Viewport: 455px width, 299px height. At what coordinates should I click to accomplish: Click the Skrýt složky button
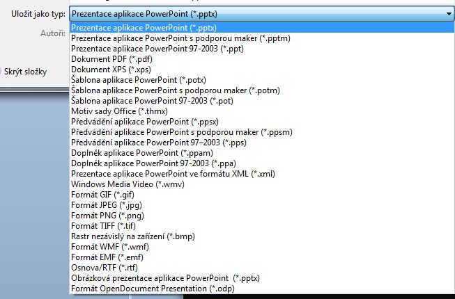(x=23, y=72)
